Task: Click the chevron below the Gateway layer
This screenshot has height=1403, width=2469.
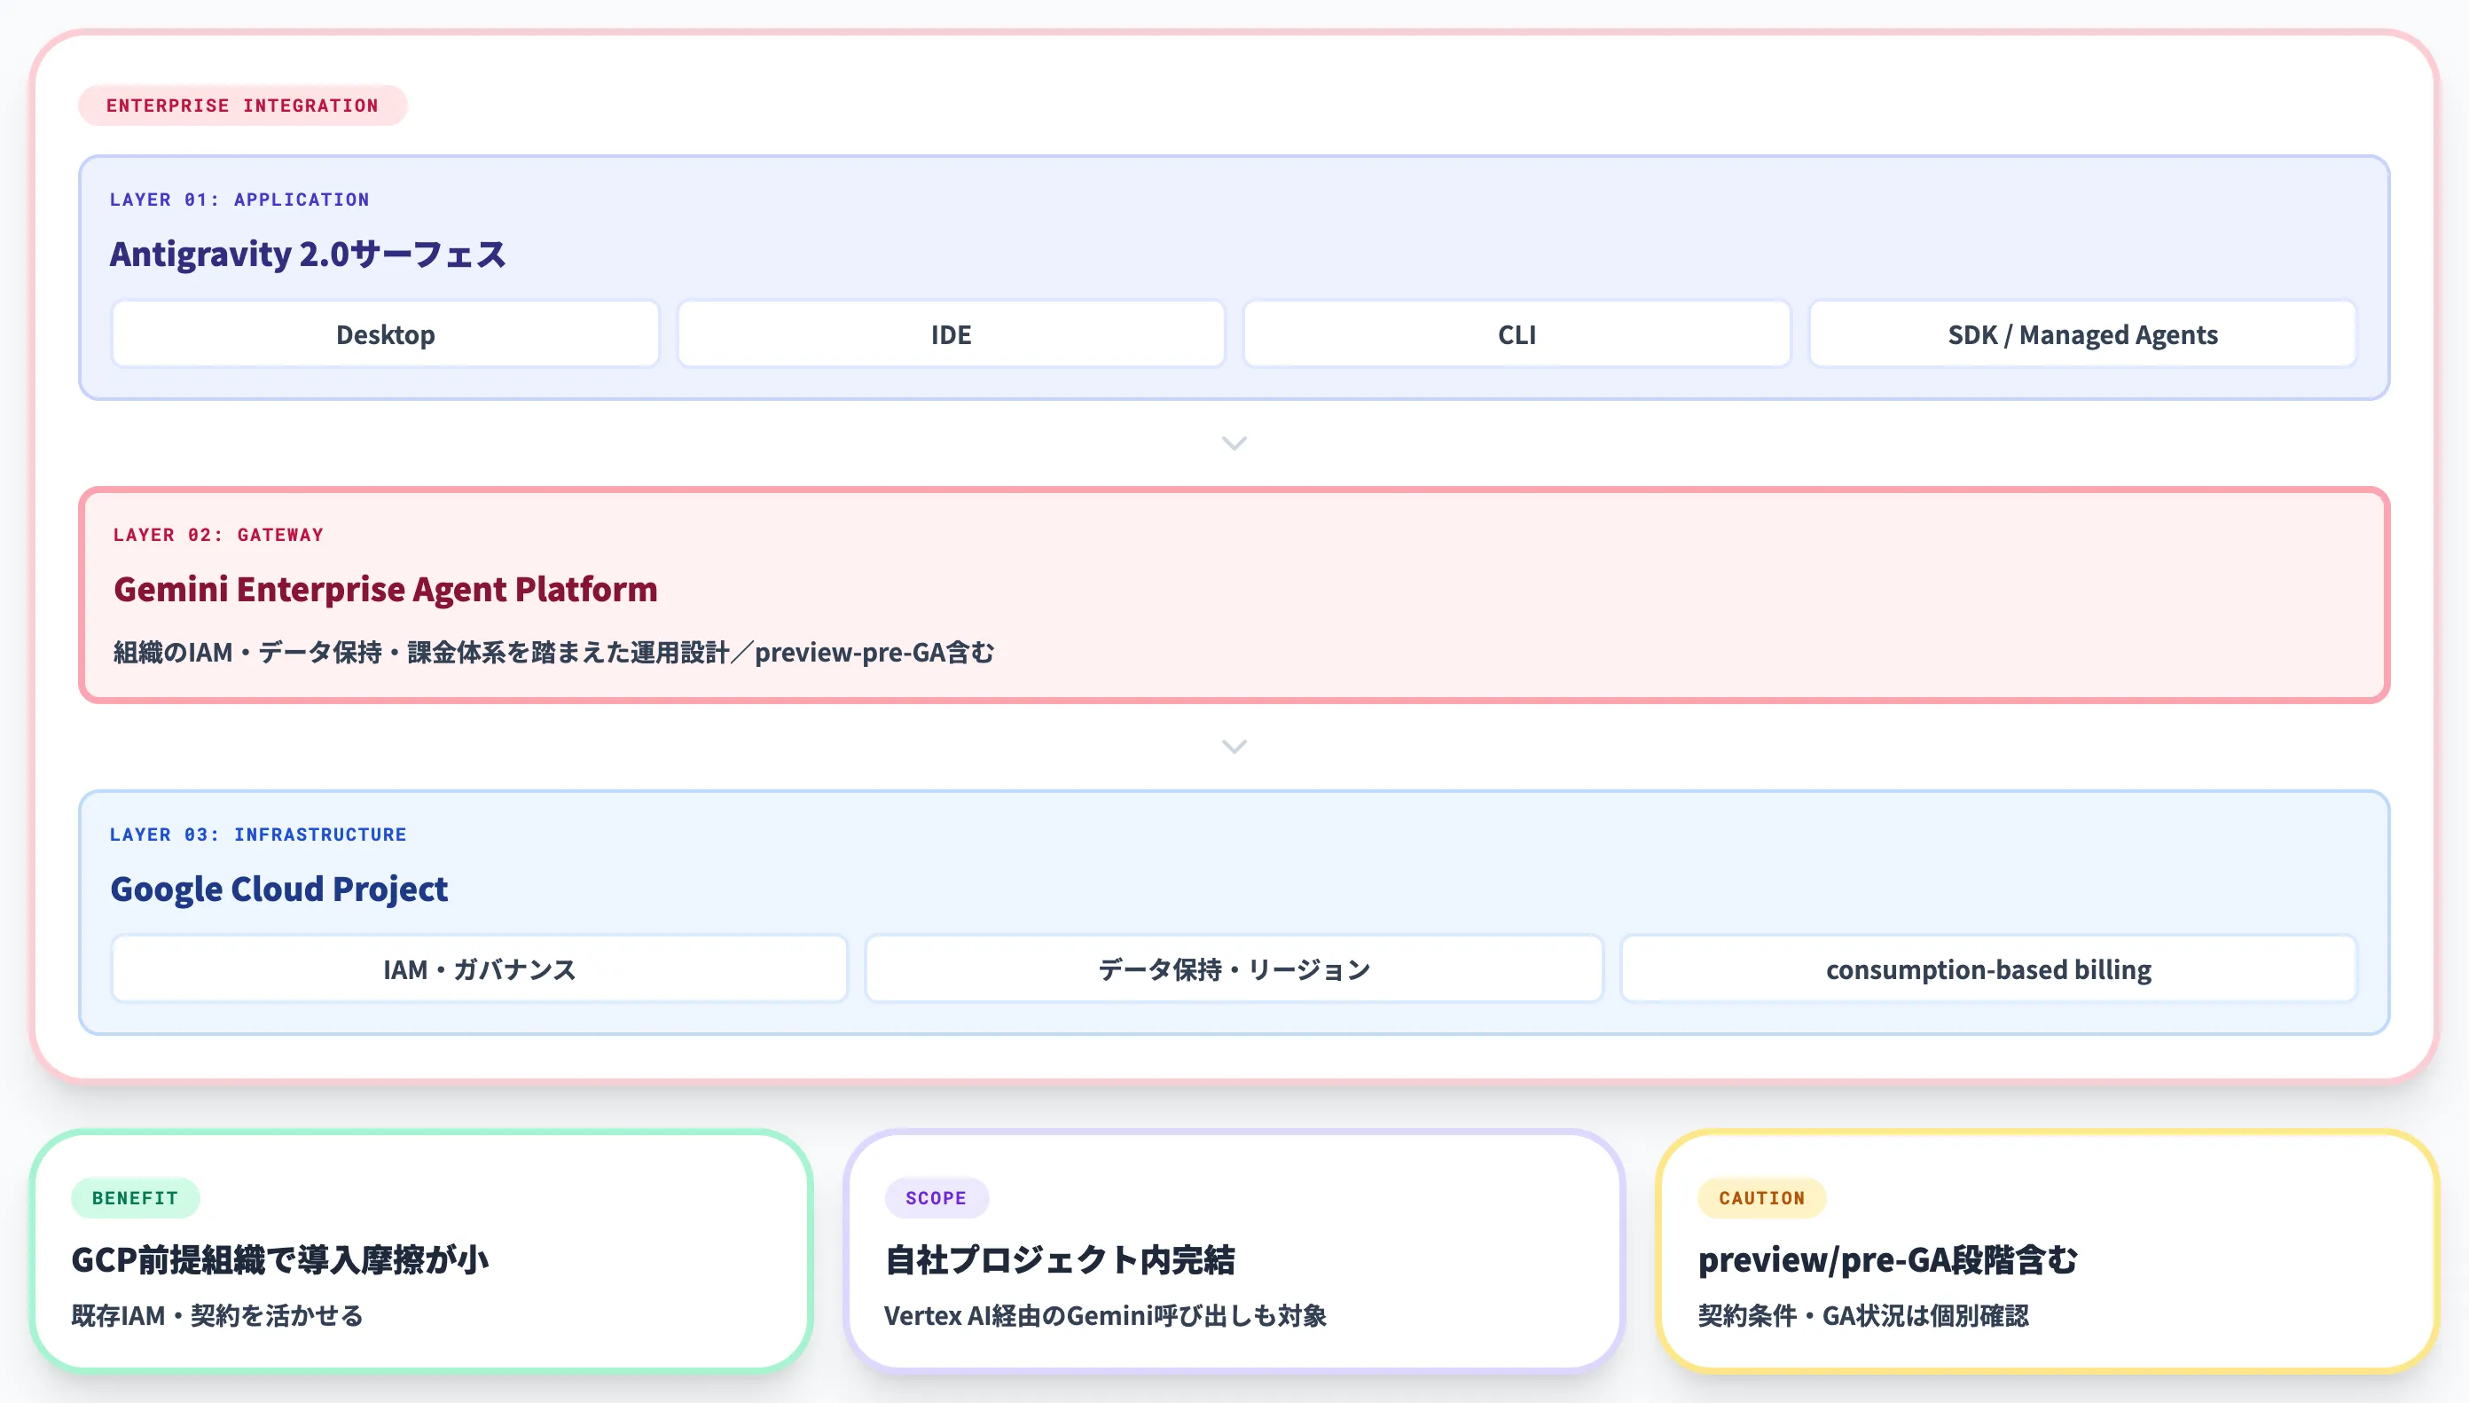Action: [x=1234, y=747]
